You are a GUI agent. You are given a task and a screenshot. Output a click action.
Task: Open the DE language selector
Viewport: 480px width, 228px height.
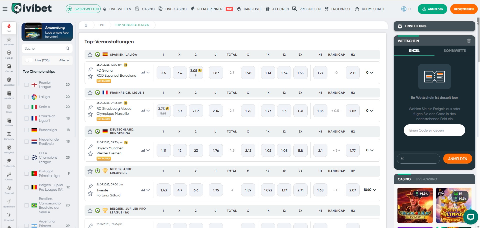[407, 9]
